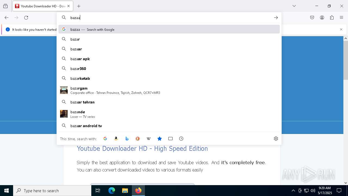Close the Youtube Downloader HD tab
The image size is (348, 196).
coord(69,6)
